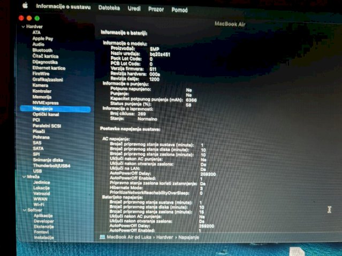
Task: Click the 'Hibernate Mode:' row
Action: (156, 188)
